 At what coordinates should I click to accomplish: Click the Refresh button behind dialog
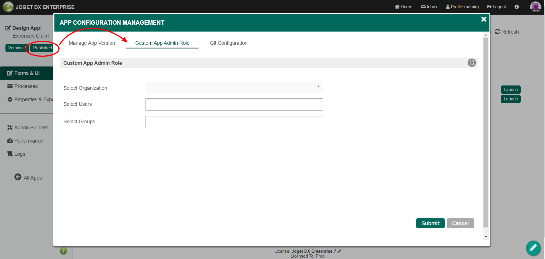(507, 32)
